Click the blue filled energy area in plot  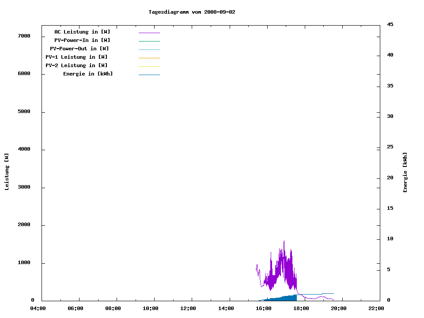pyautogui.click(x=287, y=298)
